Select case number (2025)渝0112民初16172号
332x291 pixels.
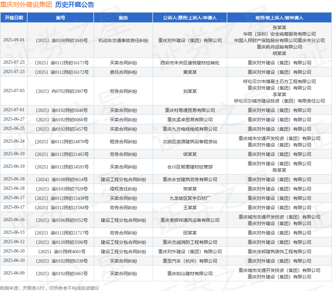point(62,72)
